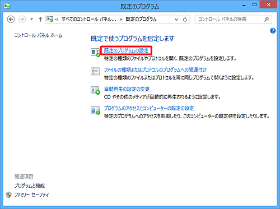The width and height of the screenshot is (280, 209).
Task: Open recent locations dropdown arrow
Action: click(x=31, y=19)
